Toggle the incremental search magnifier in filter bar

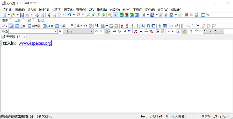[x=108, y=31]
